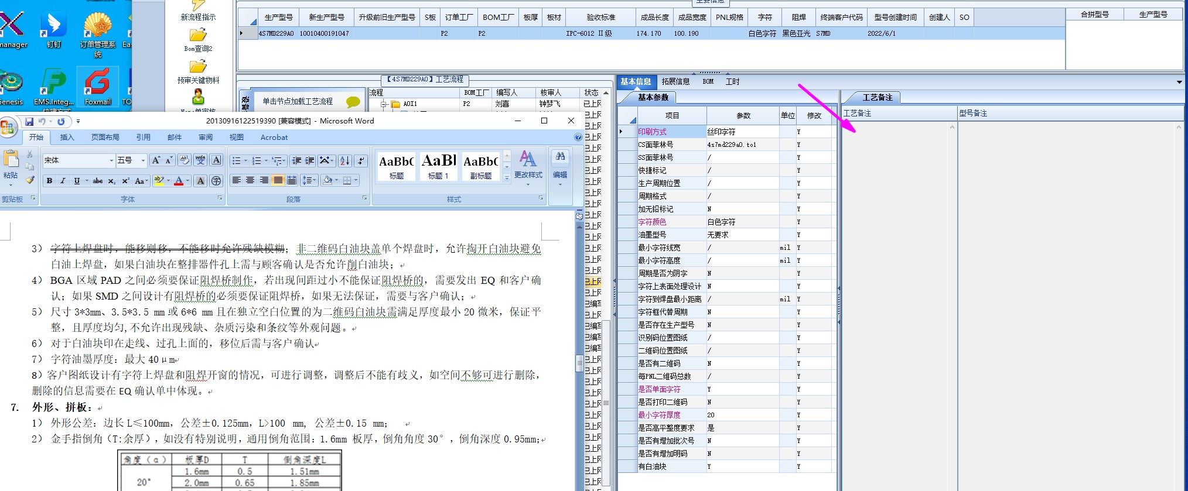This screenshot has height=491, width=1188.
Task: Apply character shading (shaded A) icon
Action: pyautogui.click(x=200, y=181)
